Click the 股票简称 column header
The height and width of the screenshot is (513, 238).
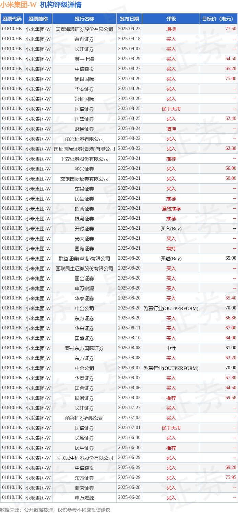(38, 19)
